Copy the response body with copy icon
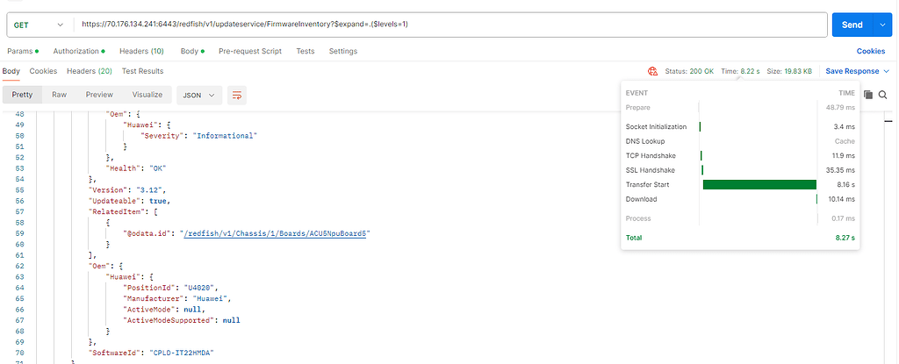 pyautogui.click(x=867, y=95)
